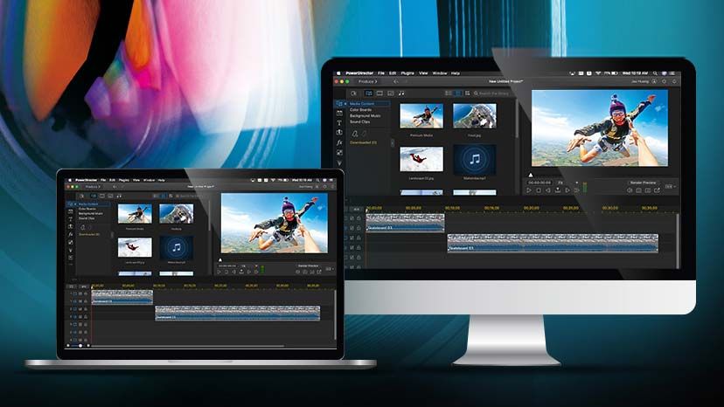Play preview on iMac

tap(528, 190)
